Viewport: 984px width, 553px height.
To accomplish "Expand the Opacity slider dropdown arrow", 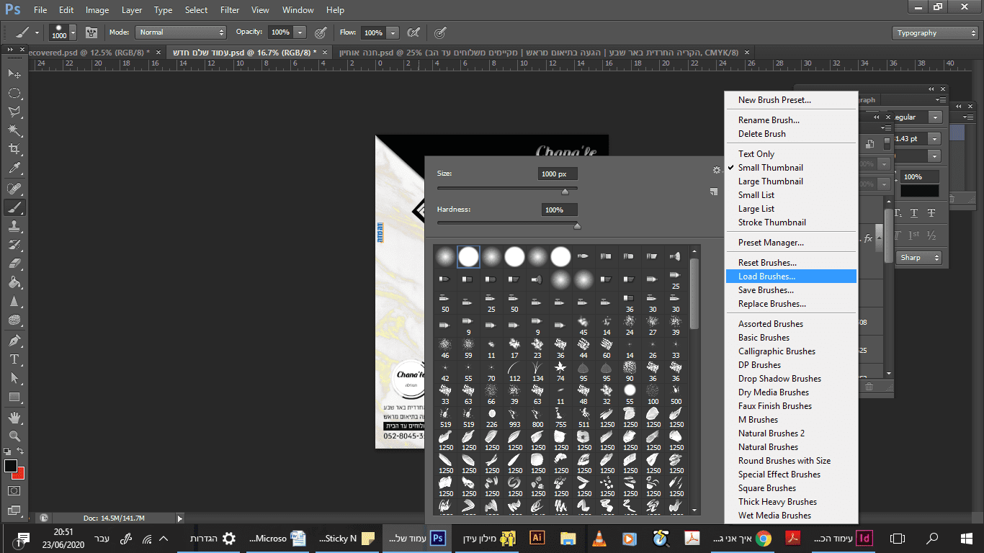I will (x=300, y=32).
